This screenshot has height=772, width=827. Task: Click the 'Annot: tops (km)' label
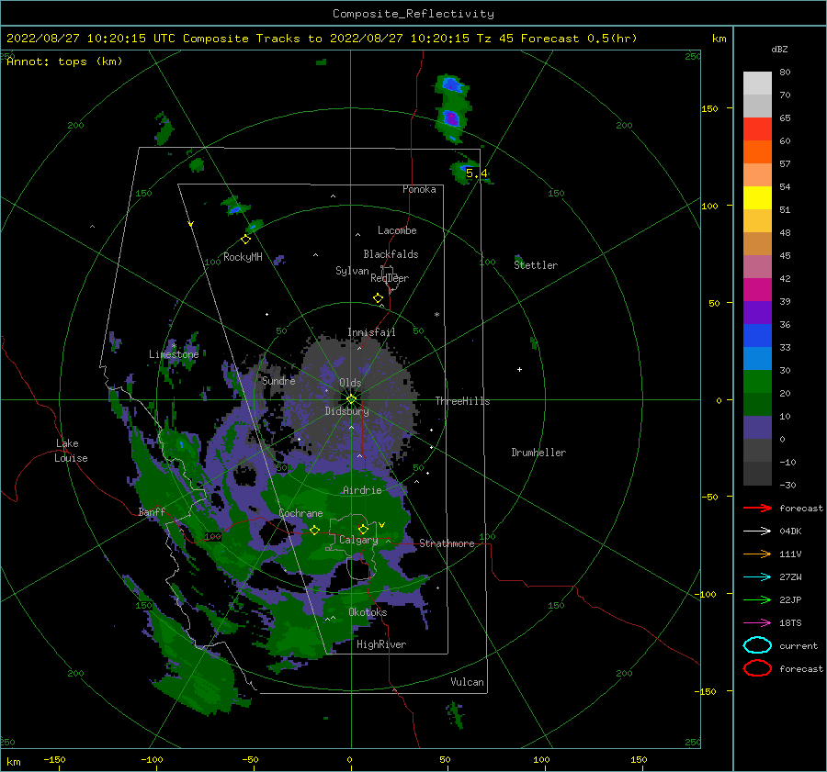[x=64, y=62]
